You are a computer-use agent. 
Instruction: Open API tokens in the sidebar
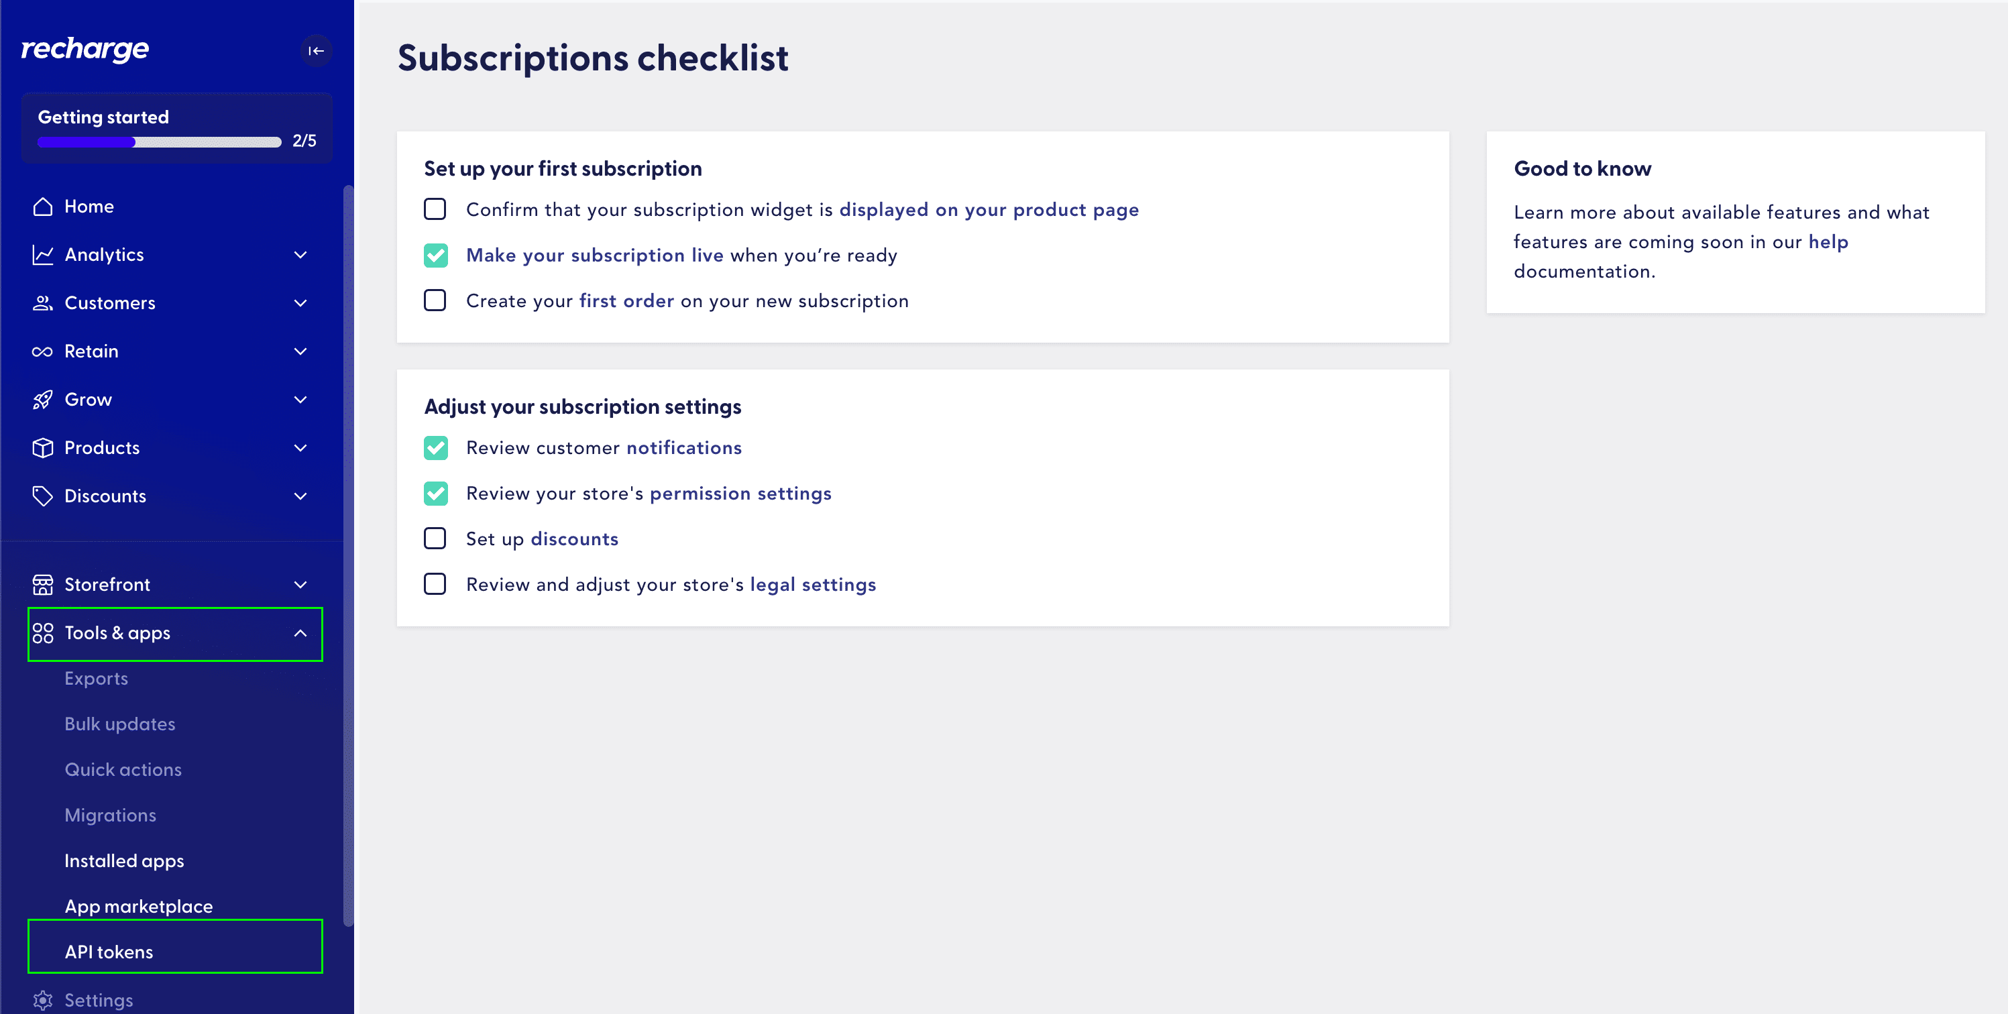[x=109, y=952]
